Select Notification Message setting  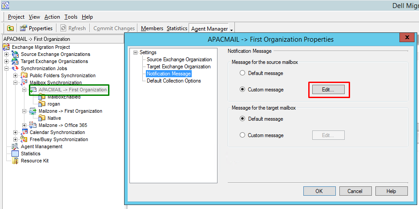click(x=169, y=74)
